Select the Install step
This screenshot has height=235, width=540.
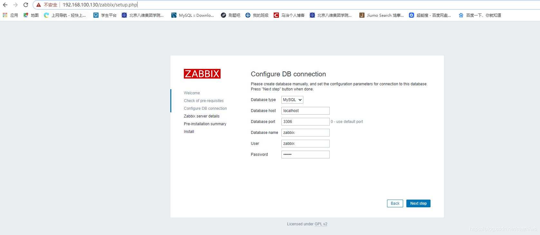pos(189,132)
